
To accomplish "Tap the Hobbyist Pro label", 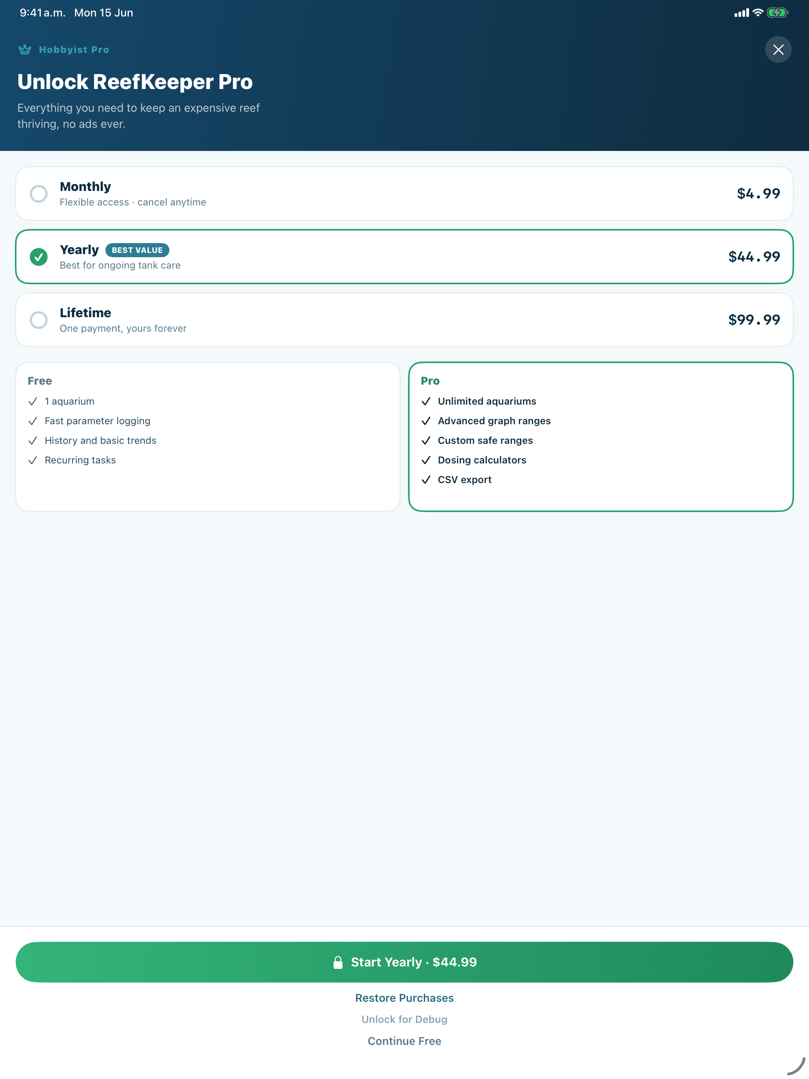I will pyautogui.click(x=74, y=50).
